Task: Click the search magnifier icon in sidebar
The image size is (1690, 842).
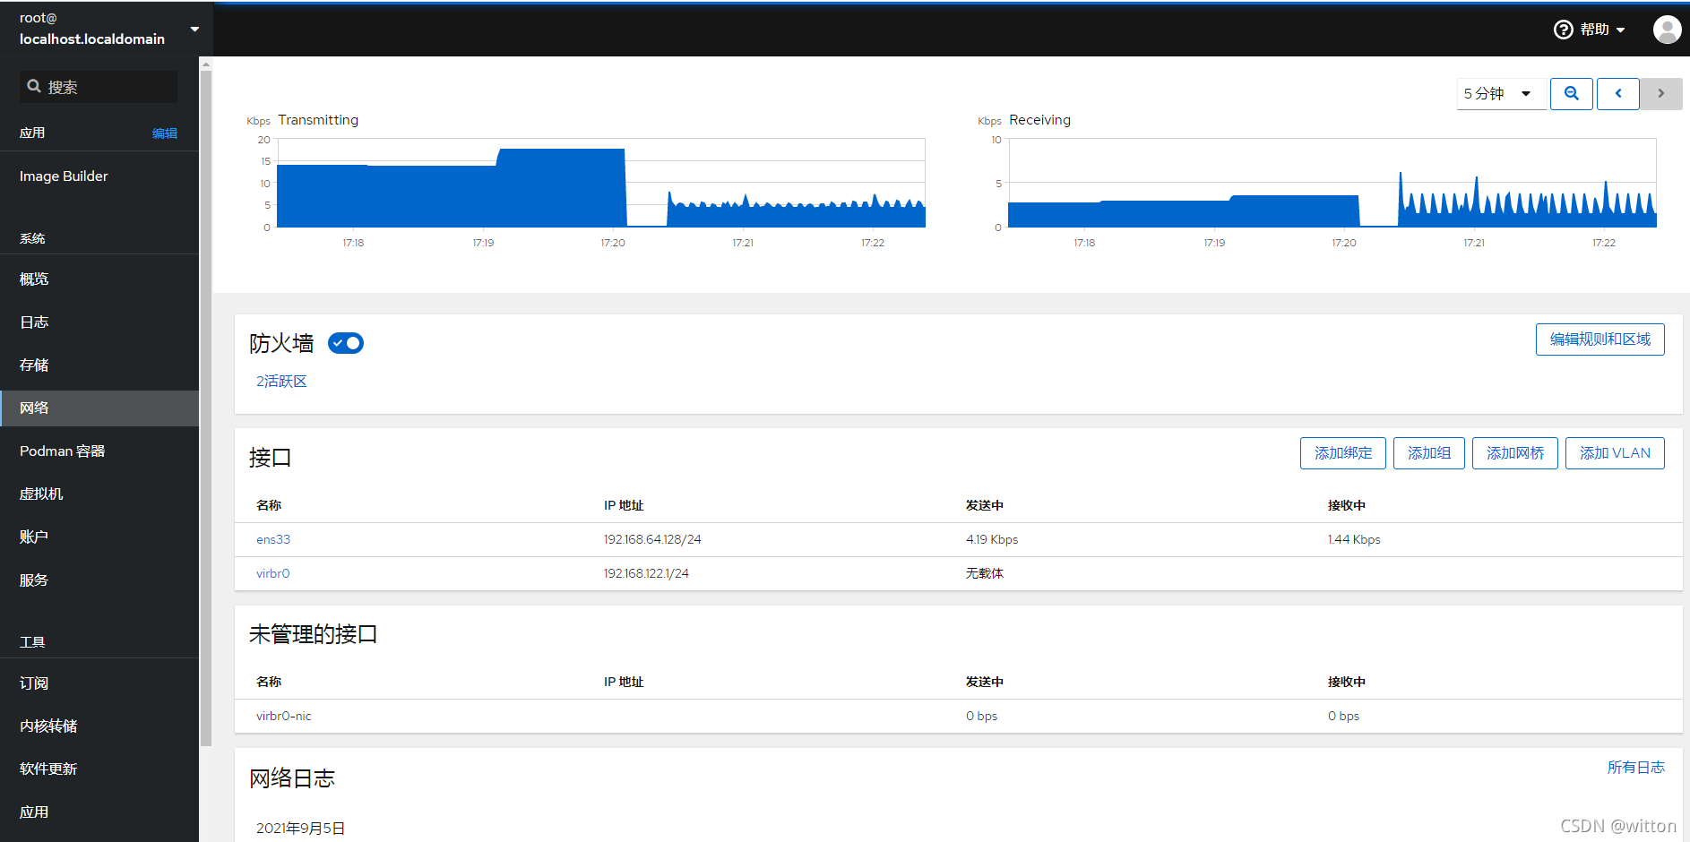Action: tap(34, 86)
